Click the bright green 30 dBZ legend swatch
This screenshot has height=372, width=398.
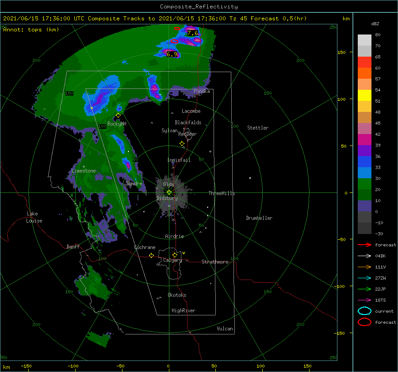(x=364, y=184)
